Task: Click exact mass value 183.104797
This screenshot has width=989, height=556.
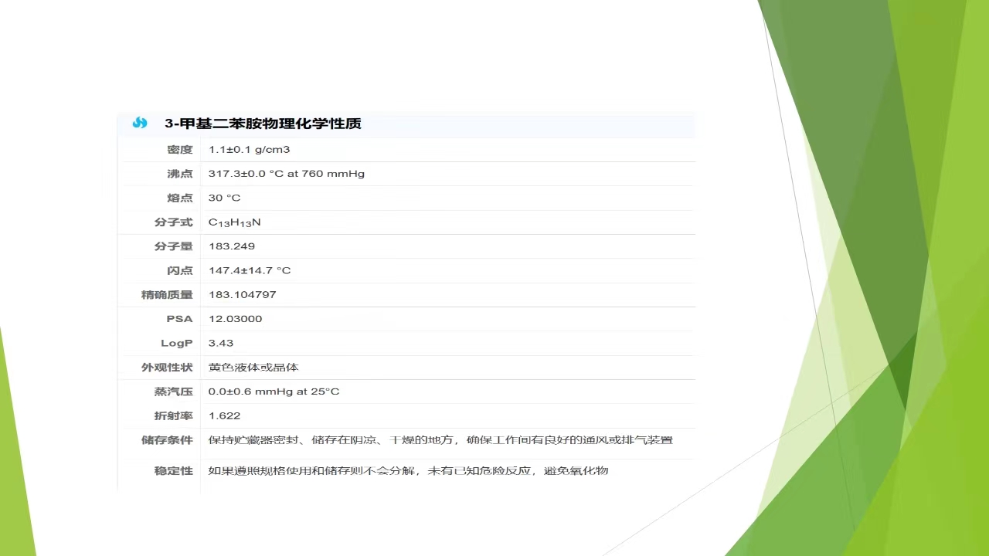Action: [242, 295]
